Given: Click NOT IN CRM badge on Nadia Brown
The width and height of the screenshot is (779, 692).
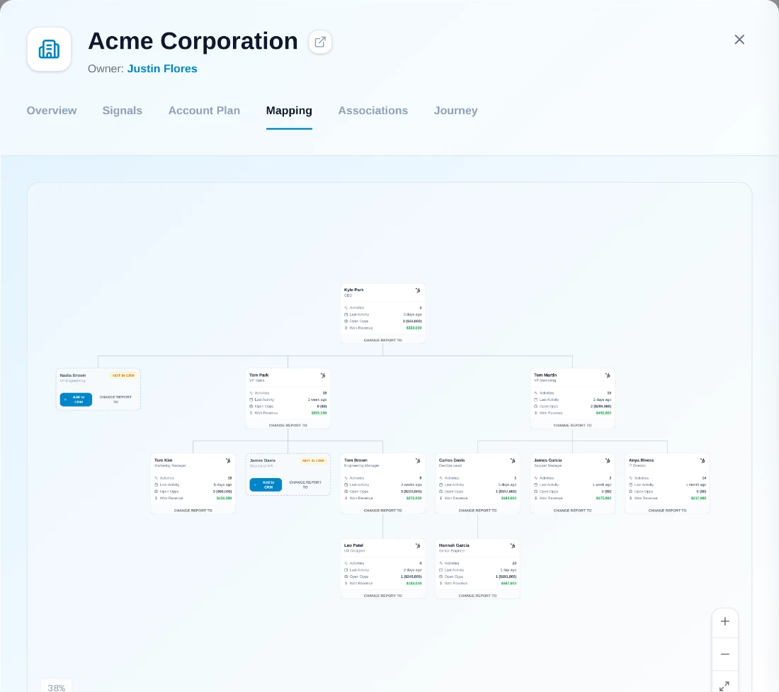Looking at the screenshot, I should [123, 375].
